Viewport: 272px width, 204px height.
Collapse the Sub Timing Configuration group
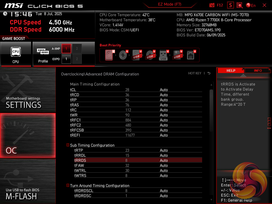tap(68, 145)
